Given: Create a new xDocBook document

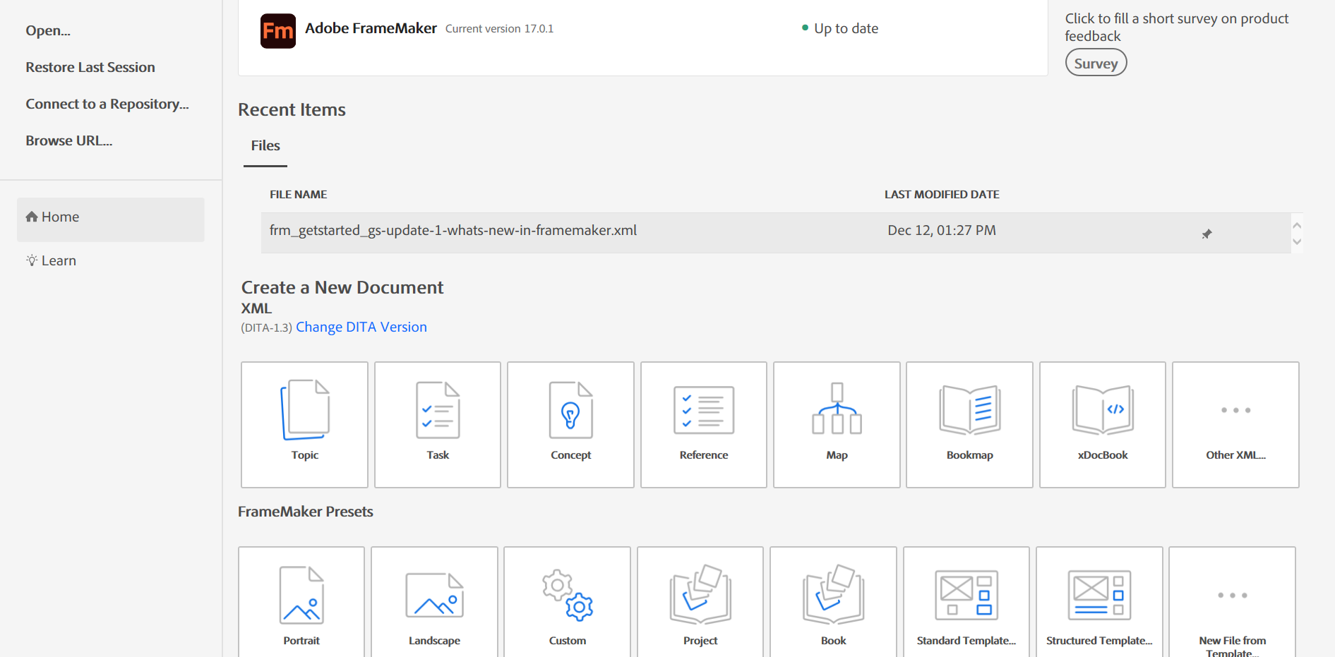Looking at the screenshot, I should pos(1102,424).
